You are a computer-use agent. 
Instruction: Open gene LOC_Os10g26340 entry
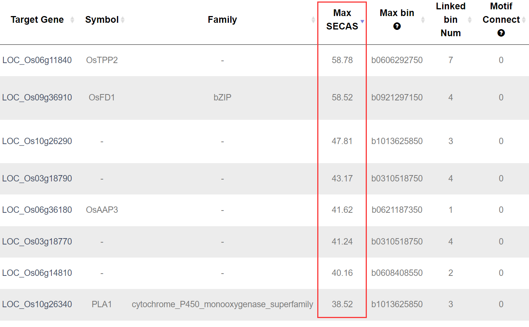pos(37,304)
